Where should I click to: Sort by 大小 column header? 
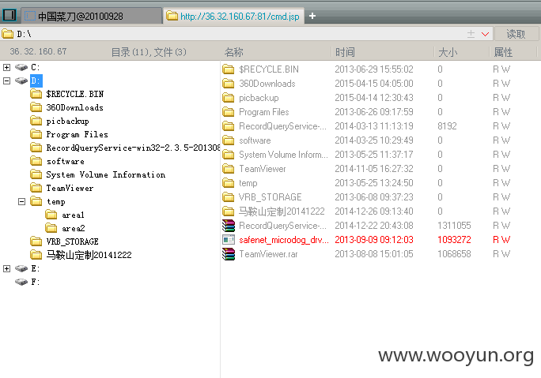coord(448,52)
